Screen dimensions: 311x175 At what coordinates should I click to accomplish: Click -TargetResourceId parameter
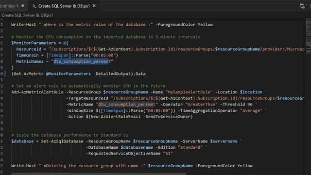(x=87, y=98)
